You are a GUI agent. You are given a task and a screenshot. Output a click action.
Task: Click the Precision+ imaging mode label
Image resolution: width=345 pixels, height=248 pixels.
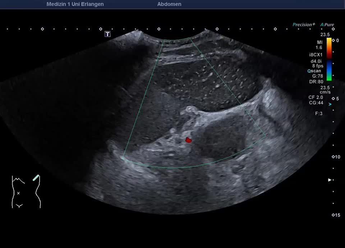click(304, 25)
